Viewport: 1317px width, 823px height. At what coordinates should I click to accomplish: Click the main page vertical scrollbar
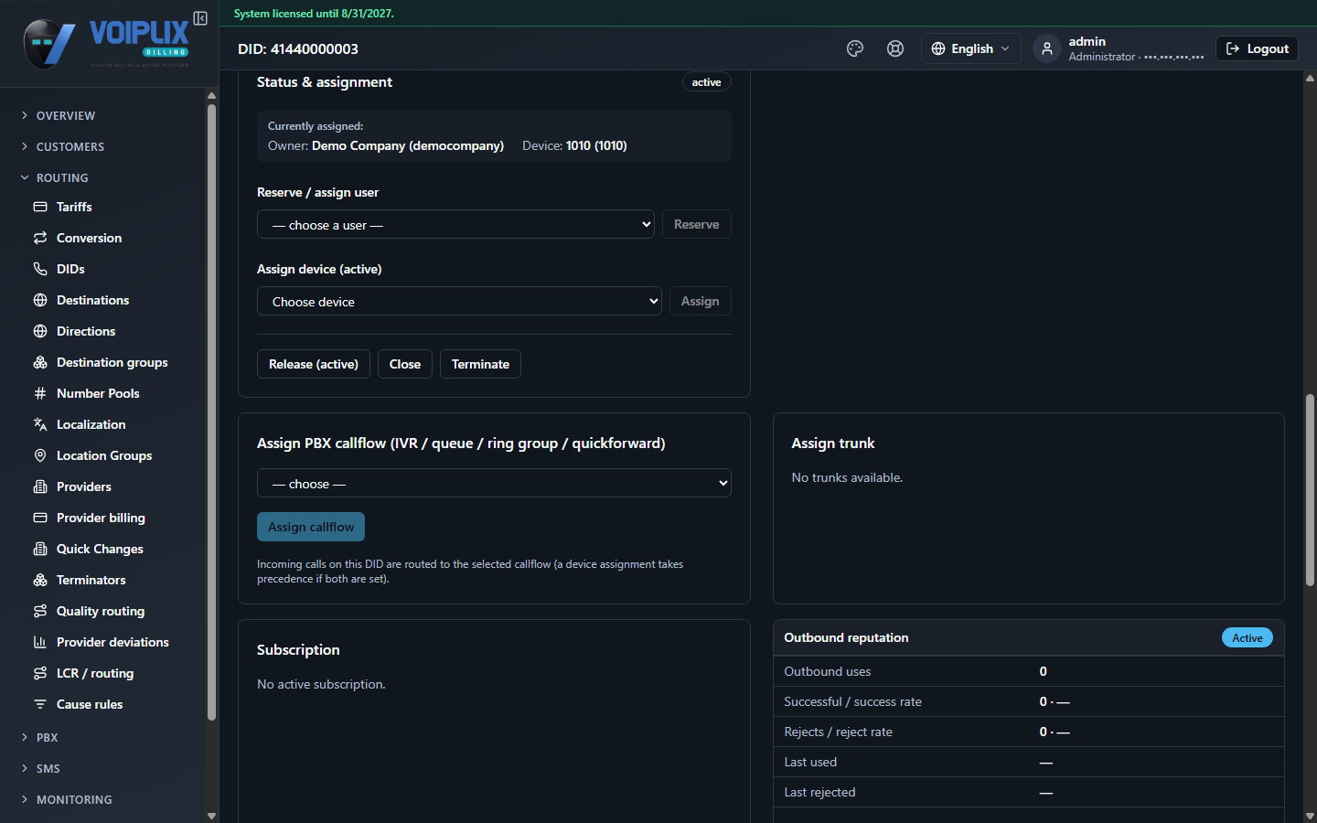pyautogui.click(x=1310, y=489)
